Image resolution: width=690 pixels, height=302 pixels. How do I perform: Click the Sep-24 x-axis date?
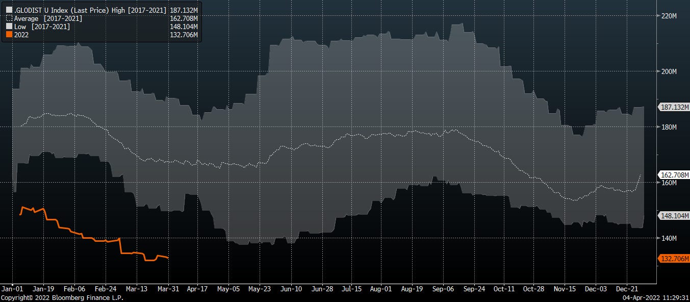[474, 289]
